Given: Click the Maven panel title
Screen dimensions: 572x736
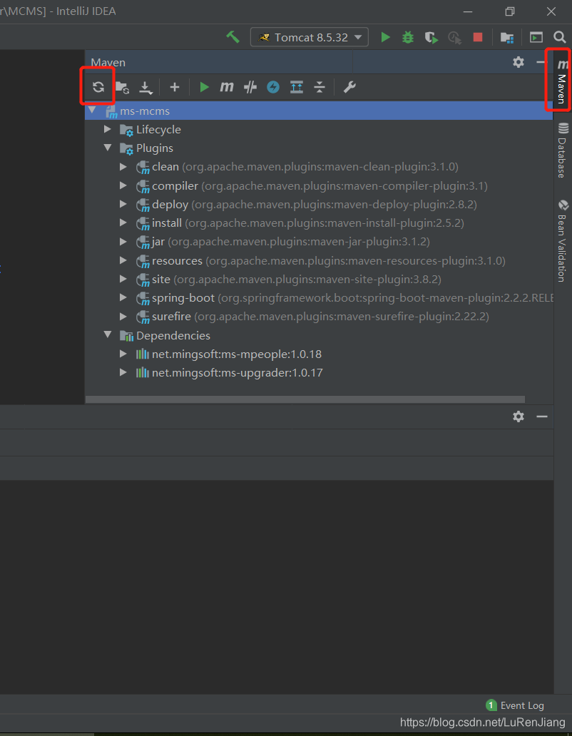Looking at the screenshot, I should [108, 63].
